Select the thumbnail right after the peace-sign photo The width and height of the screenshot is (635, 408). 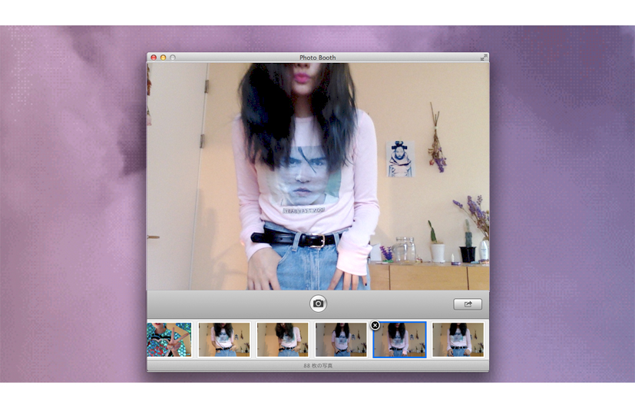coord(224,340)
